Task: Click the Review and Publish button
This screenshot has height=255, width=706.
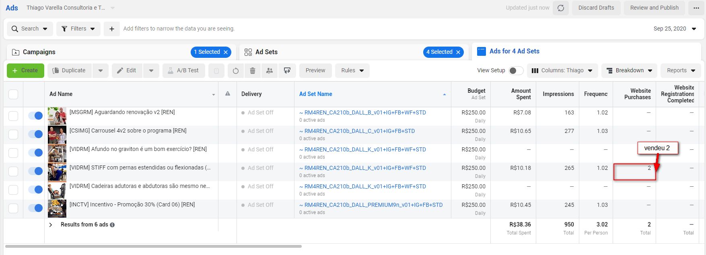Action: tap(654, 8)
